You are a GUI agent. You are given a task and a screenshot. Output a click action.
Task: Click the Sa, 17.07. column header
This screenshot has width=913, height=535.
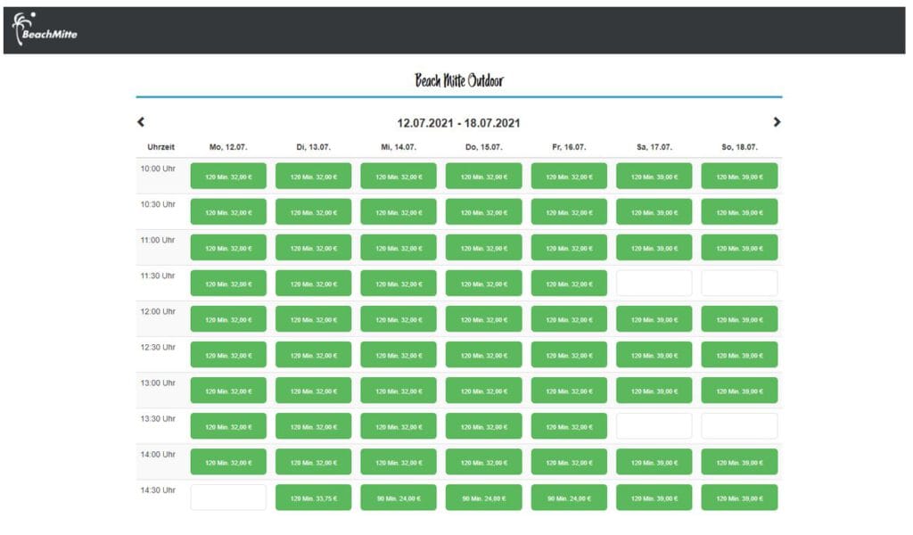tap(654, 147)
